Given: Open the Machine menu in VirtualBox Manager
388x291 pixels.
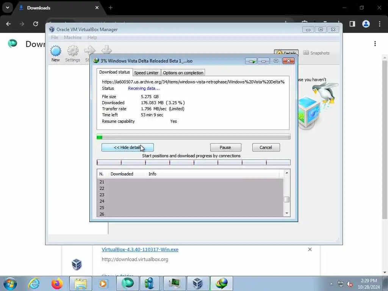Looking at the screenshot, I should [73, 38].
